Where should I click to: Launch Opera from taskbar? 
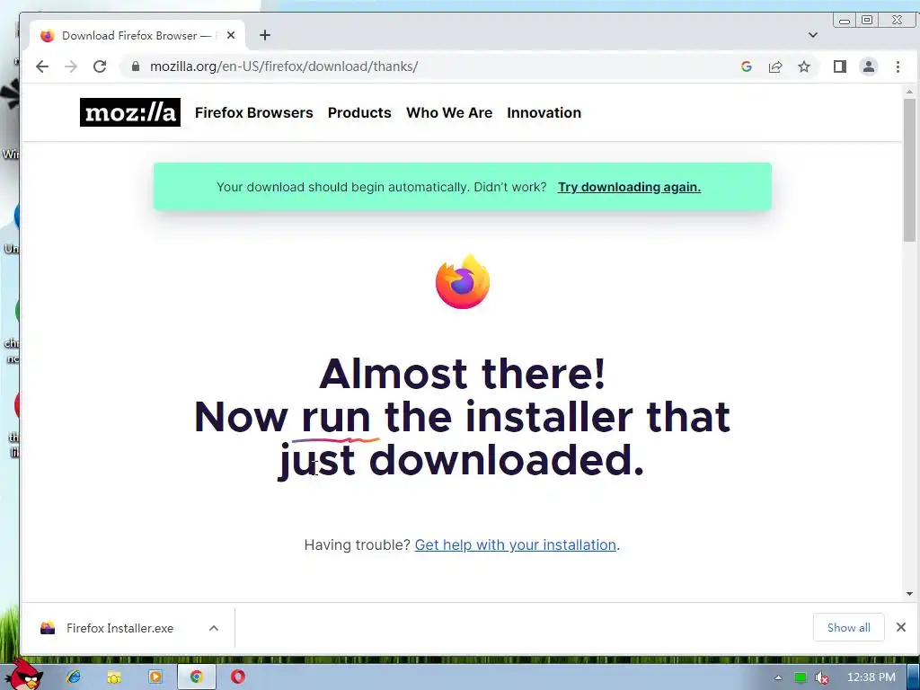tap(237, 677)
